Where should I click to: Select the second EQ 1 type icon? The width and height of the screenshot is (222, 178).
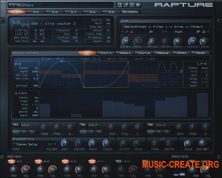(x=24, y=132)
